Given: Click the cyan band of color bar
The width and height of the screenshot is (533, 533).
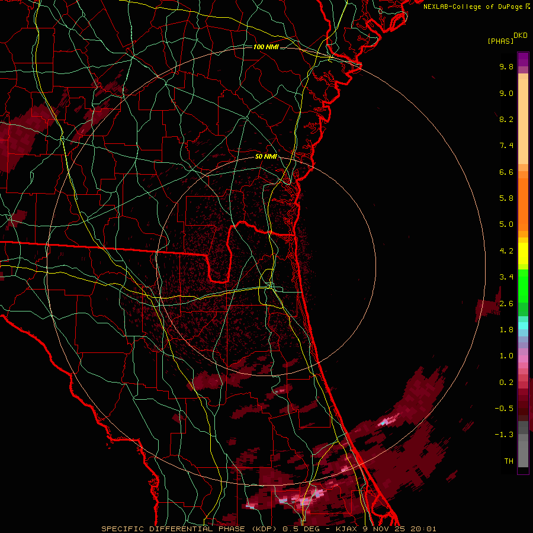Looking at the screenshot, I should pos(523,326).
